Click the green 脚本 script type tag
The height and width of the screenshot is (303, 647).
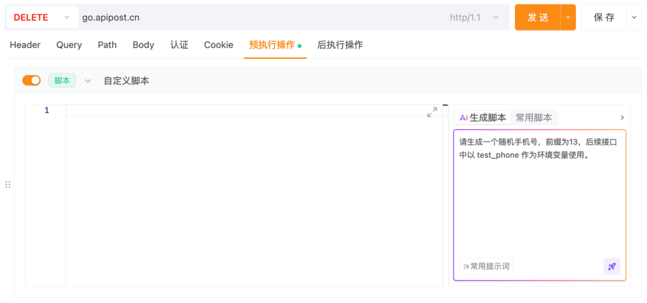(62, 80)
